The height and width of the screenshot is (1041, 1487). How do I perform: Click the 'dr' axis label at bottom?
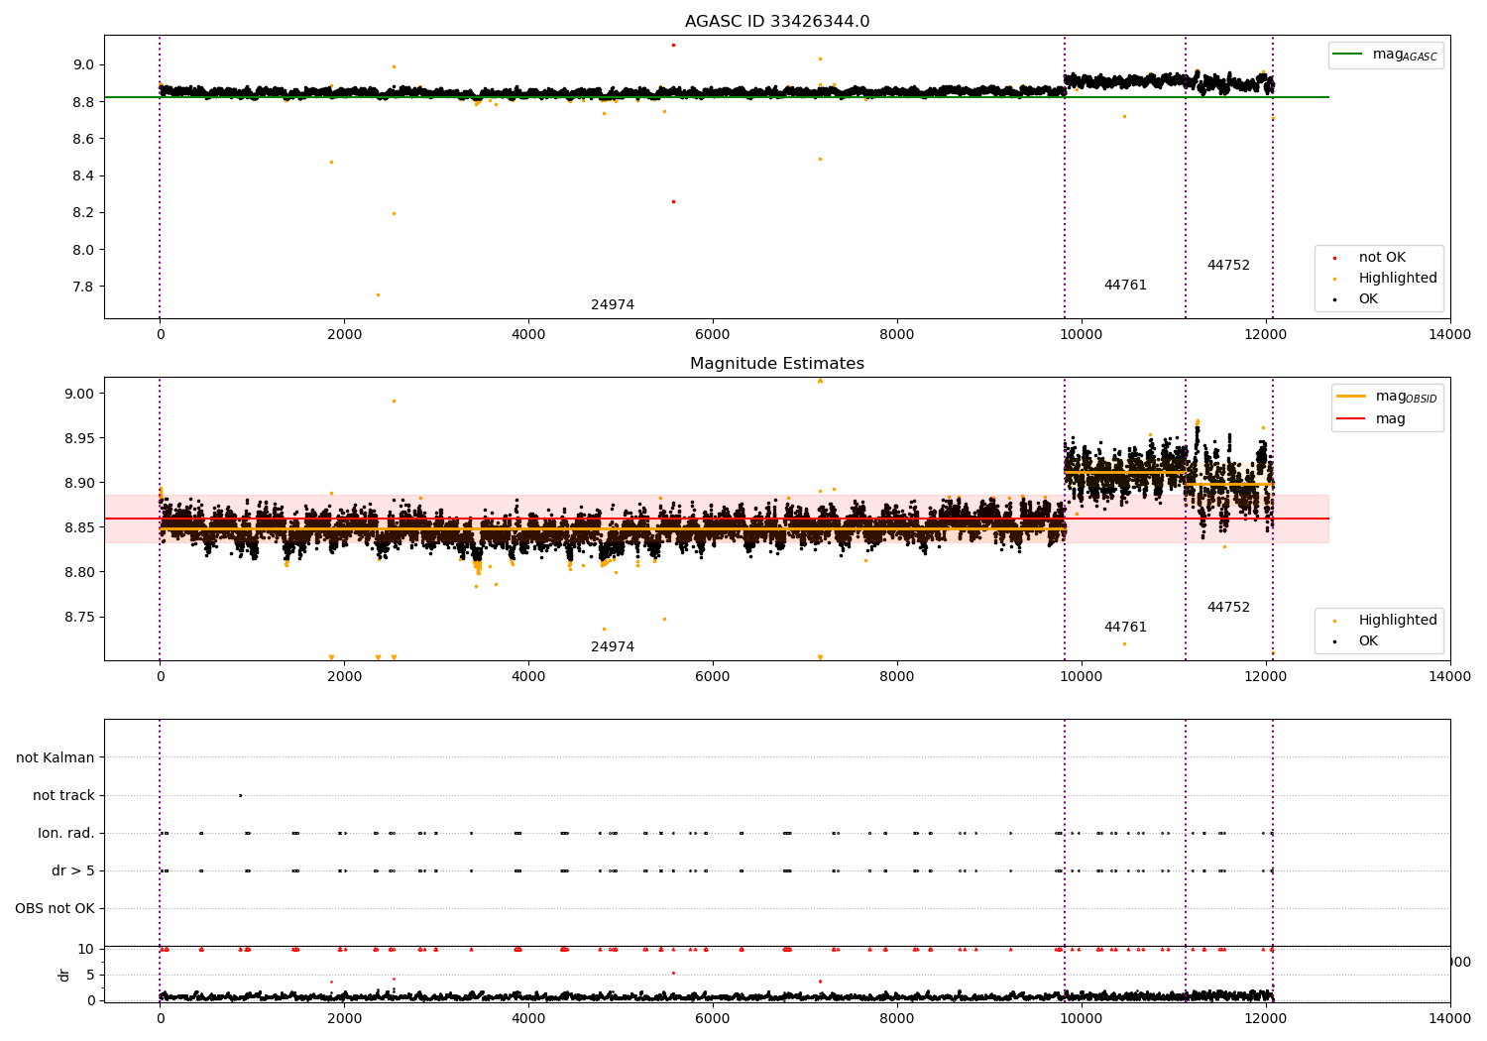(64, 975)
